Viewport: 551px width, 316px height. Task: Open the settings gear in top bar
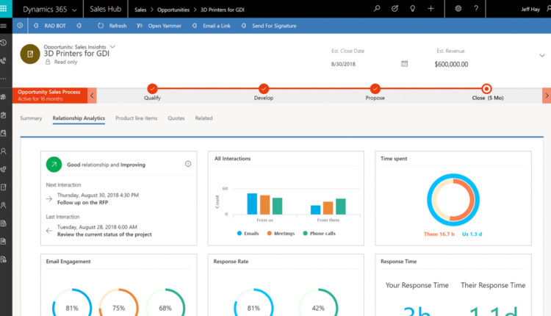click(x=458, y=9)
